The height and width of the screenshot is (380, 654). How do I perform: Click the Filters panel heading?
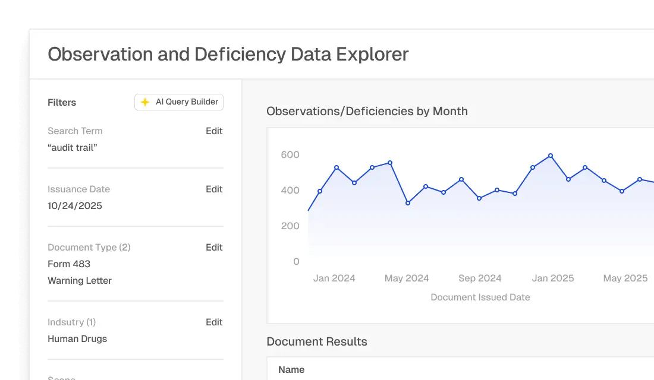tap(62, 102)
